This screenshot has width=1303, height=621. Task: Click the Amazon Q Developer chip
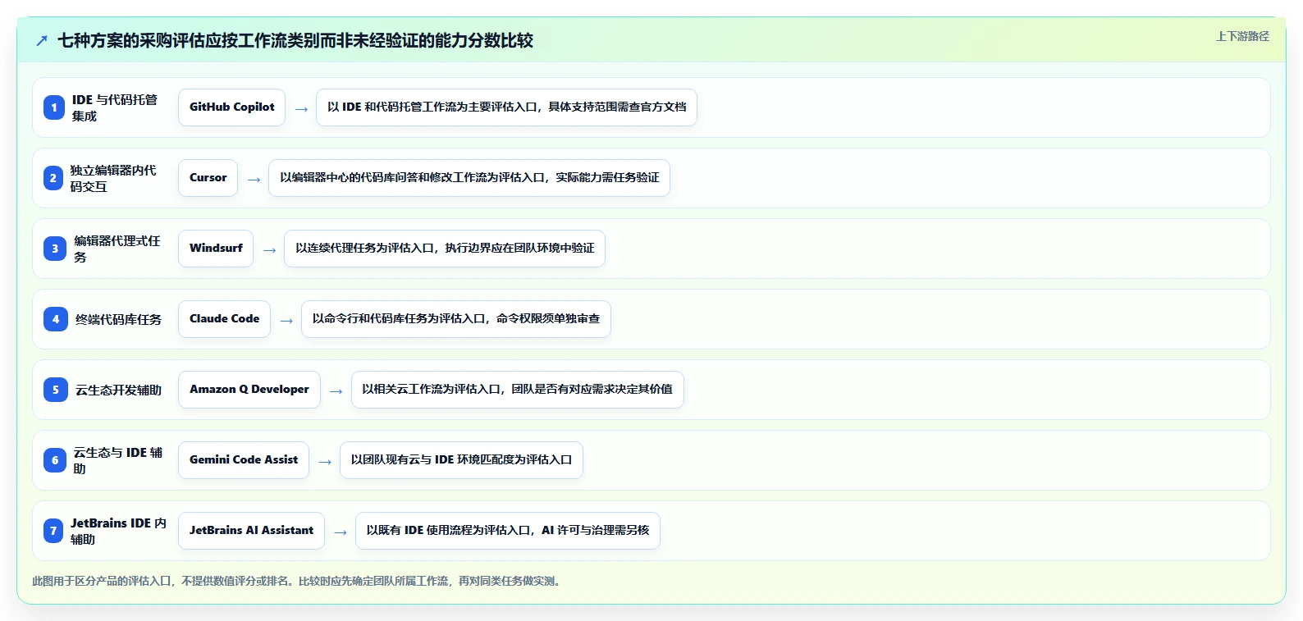[x=249, y=390]
